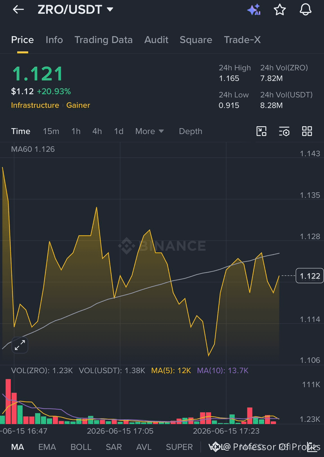Select the 1h chart interval
Viewport: 324px width, 457px height.
[x=76, y=131]
